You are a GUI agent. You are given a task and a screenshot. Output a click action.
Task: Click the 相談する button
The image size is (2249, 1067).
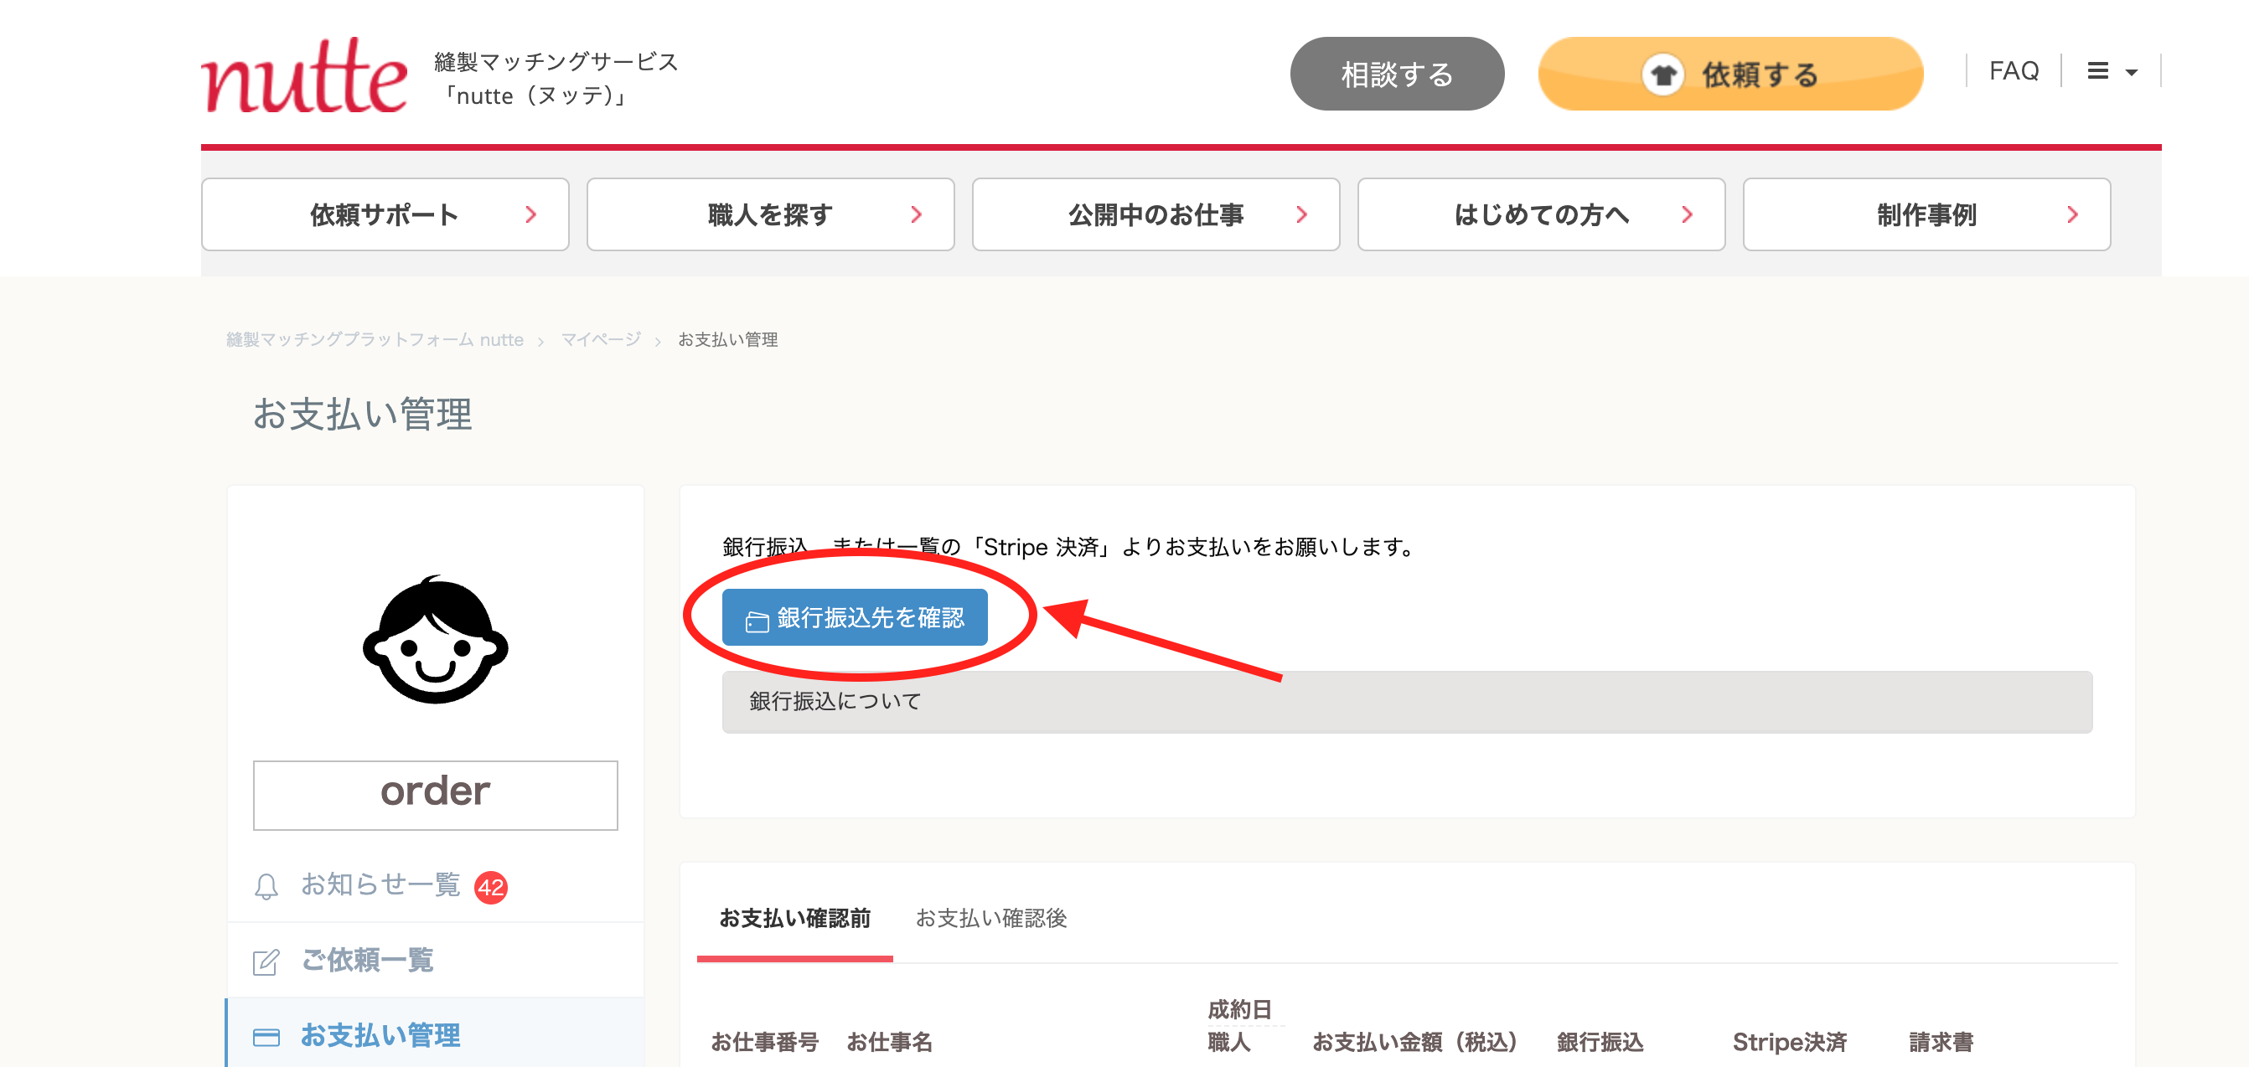1397,75
